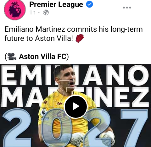Play the Emiliano Martinez video

tap(75, 106)
